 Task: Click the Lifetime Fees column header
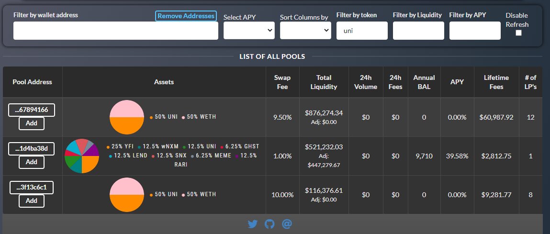point(496,82)
